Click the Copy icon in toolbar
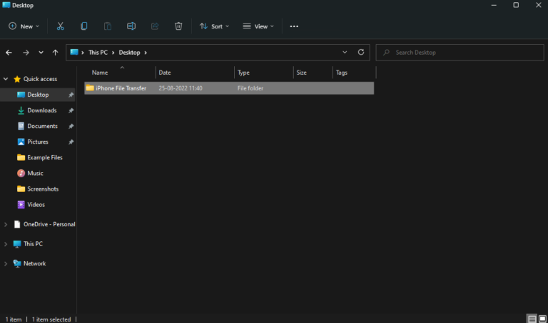This screenshot has height=323, width=548. coord(84,26)
